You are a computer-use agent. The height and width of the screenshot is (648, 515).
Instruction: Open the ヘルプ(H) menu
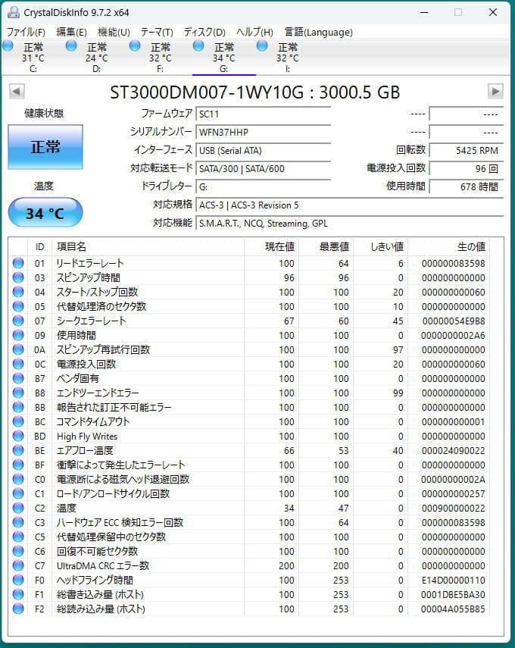254,32
